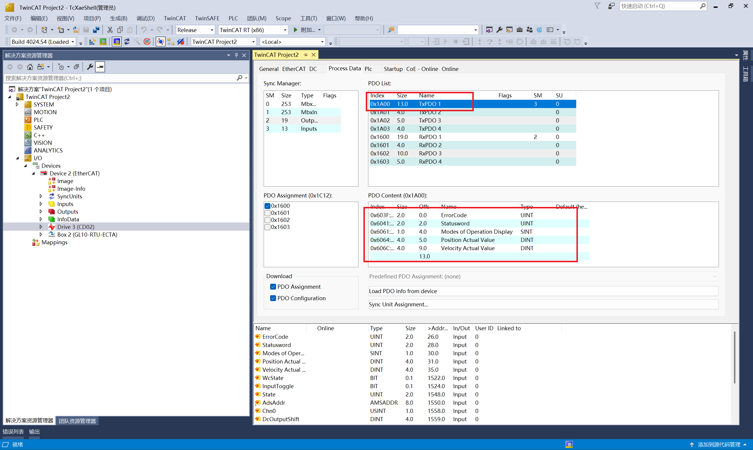
Task: Click Sync Unit Assignment button
Action: tap(543, 304)
